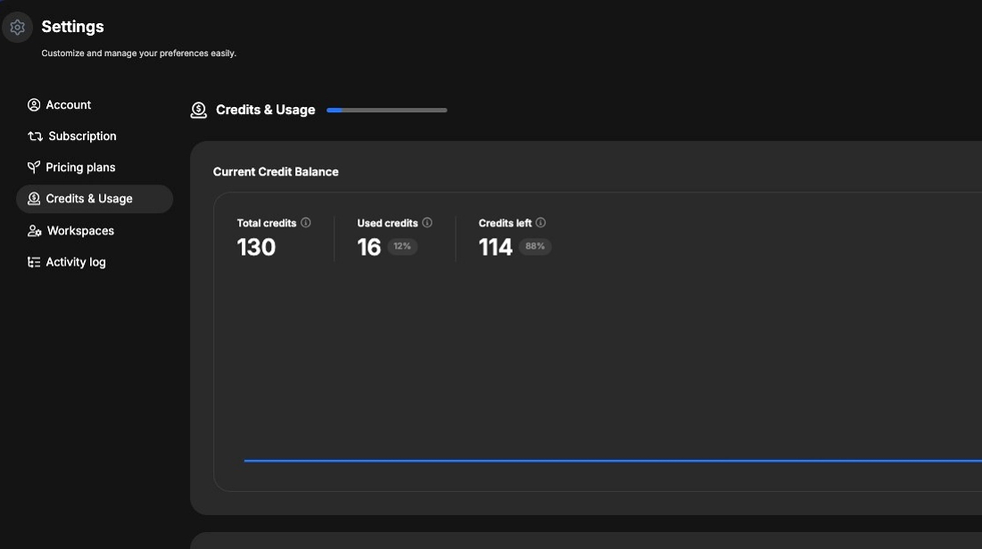Click the Activity log list icon
This screenshot has height=549, width=982.
tap(34, 262)
